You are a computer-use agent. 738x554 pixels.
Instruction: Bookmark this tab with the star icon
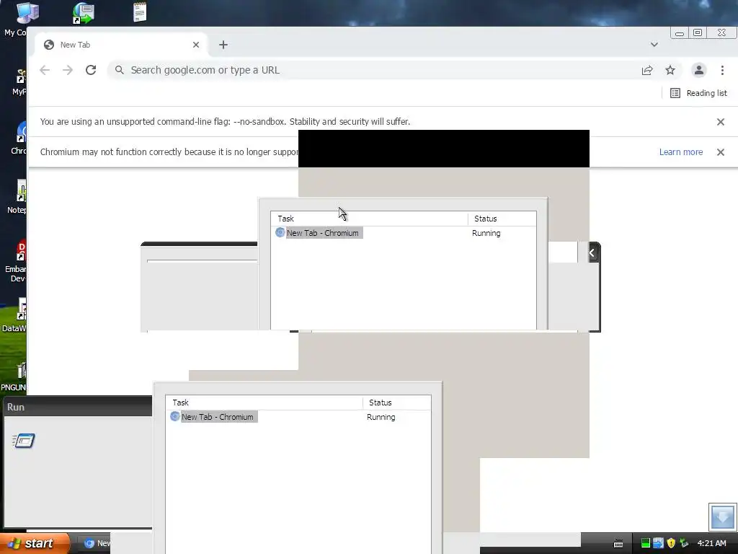coord(670,70)
